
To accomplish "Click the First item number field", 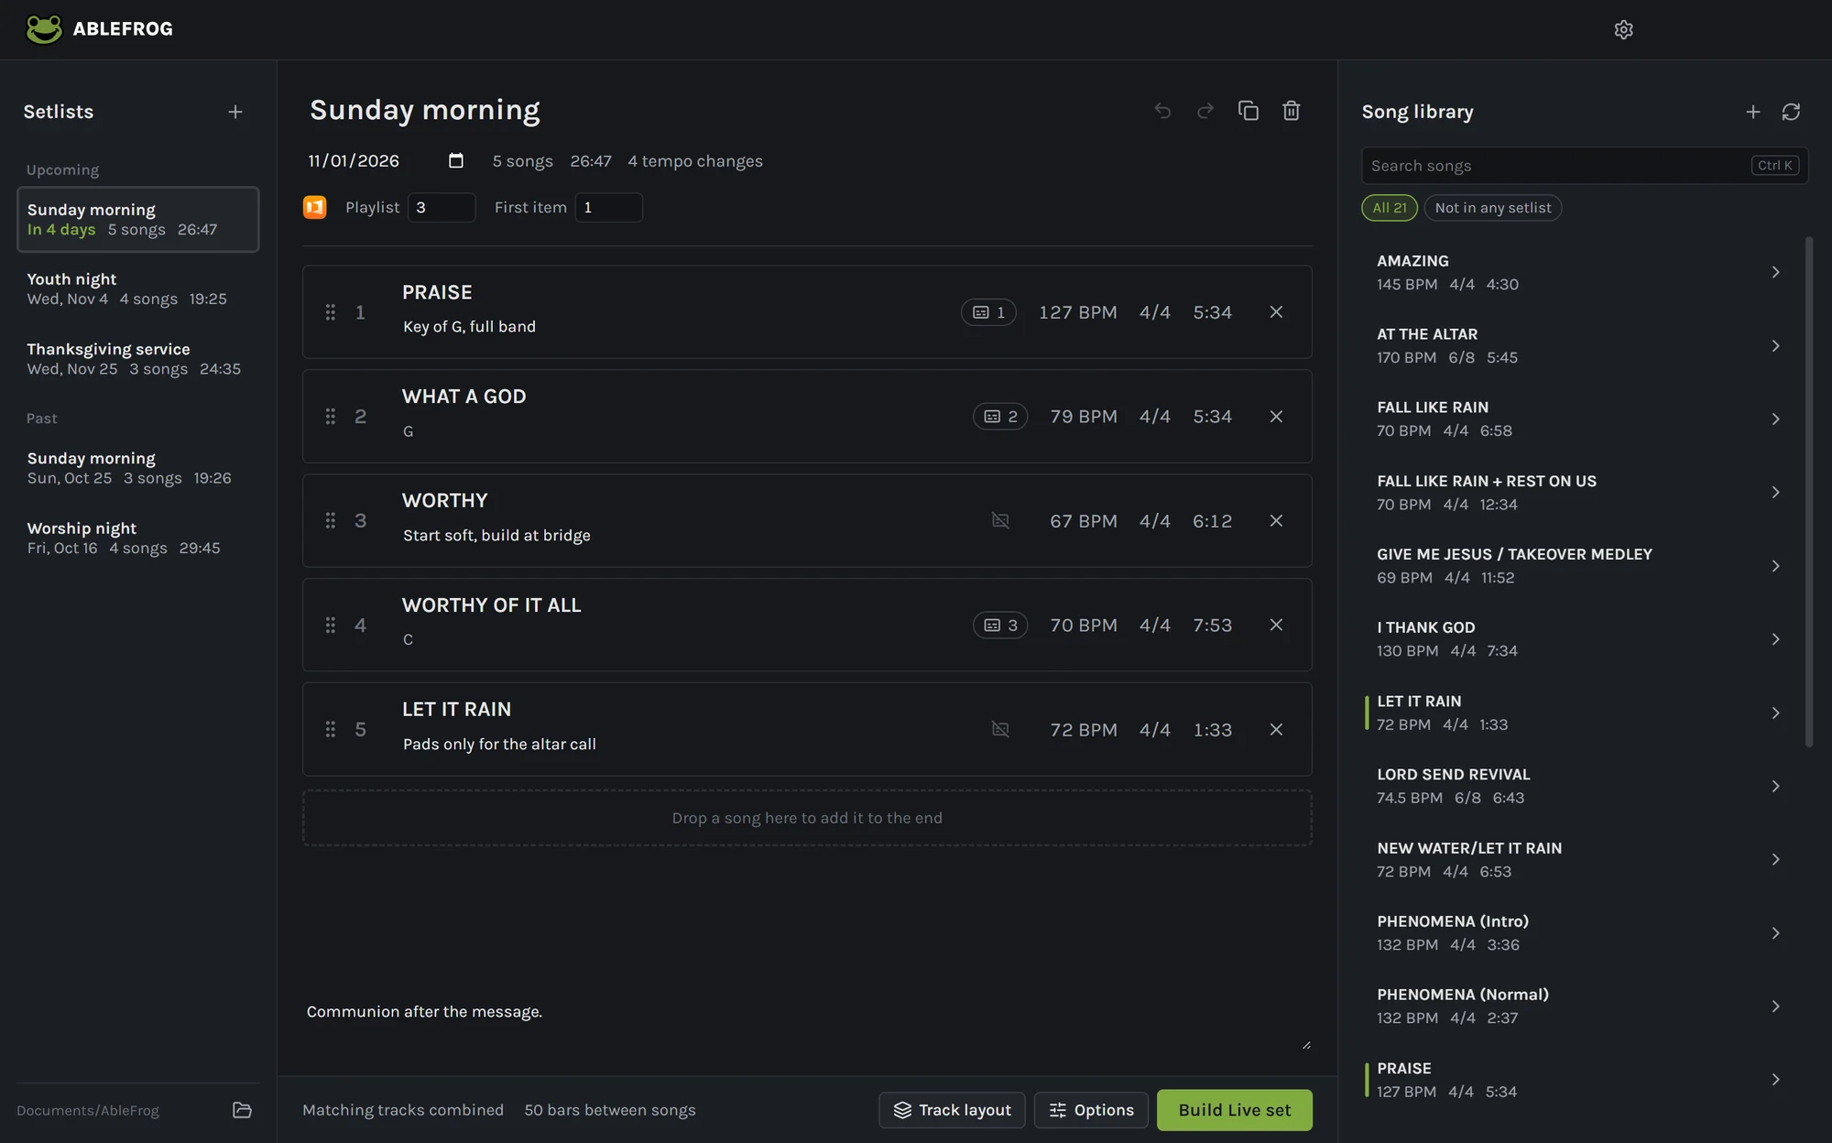I will (608, 208).
